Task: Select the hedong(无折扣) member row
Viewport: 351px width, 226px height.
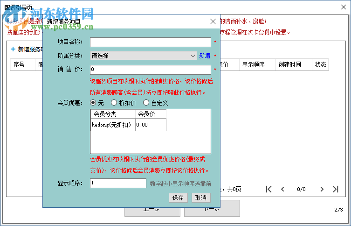Action: tap(128, 125)
